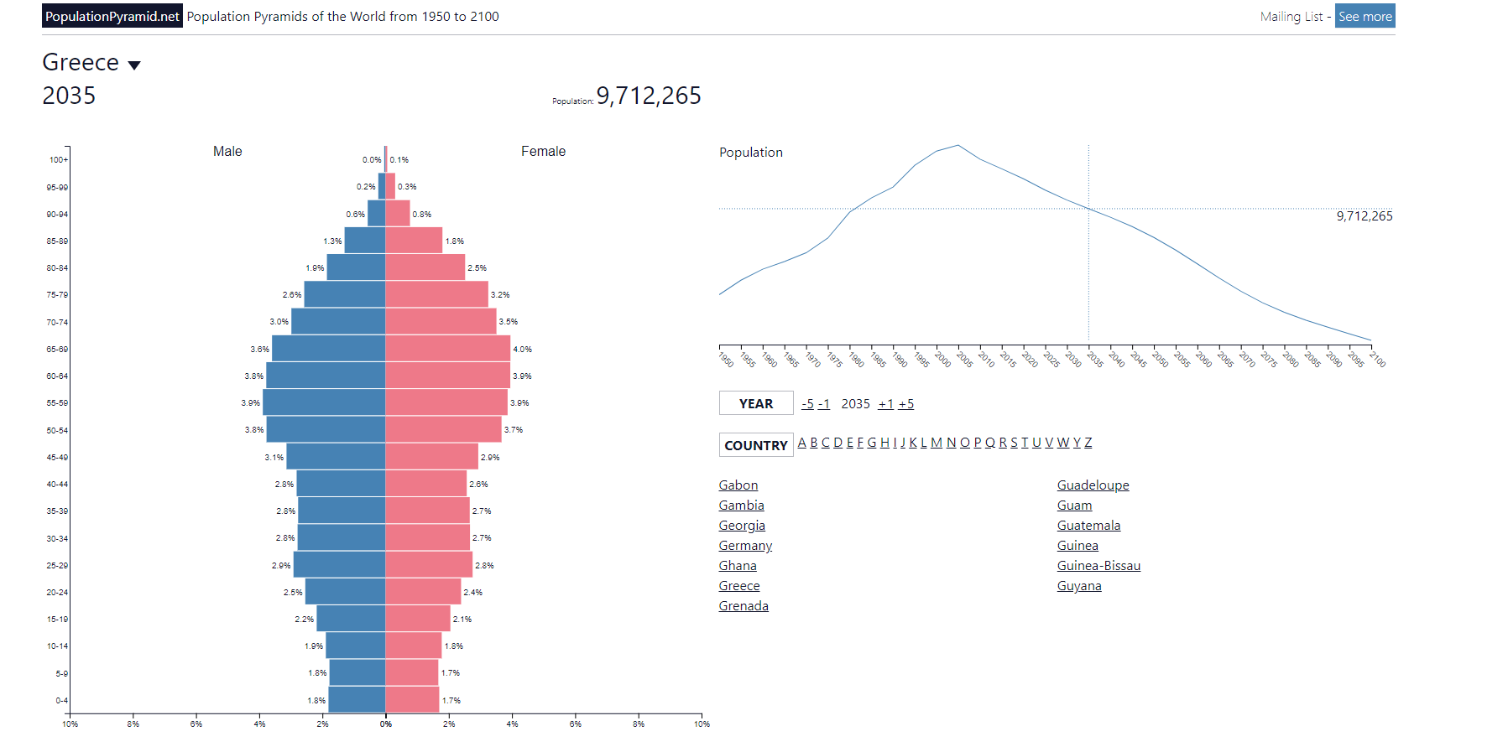Open the Grenada country link

pyautogui.click(x=744, y=606)
